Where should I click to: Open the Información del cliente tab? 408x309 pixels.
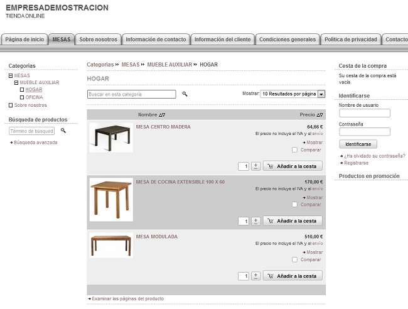(x=222, y=40)
